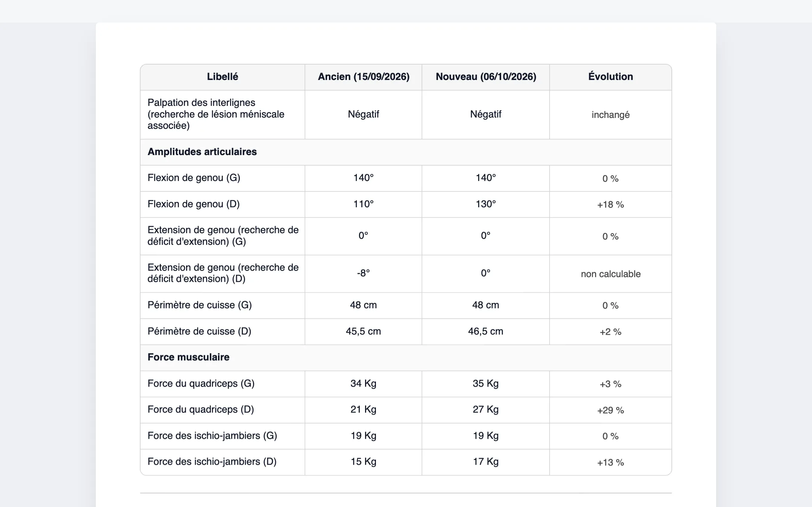Click the 110° old value cell

click(x=364, y=204)
